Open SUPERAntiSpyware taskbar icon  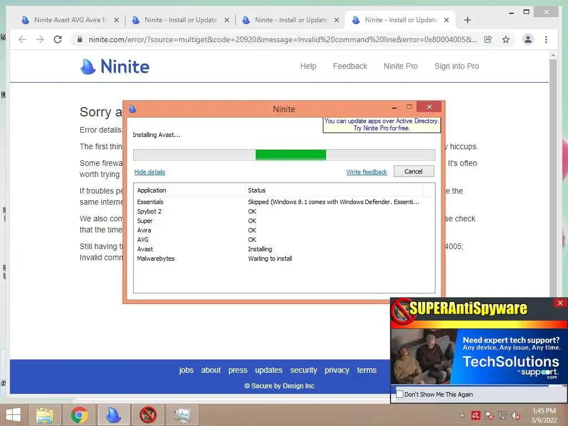[x=148, y=415]
